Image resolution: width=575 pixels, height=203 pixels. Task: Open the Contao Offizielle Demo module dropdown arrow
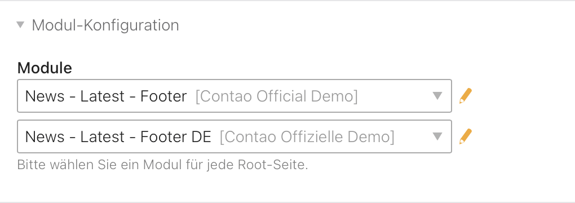coord(437,136)
